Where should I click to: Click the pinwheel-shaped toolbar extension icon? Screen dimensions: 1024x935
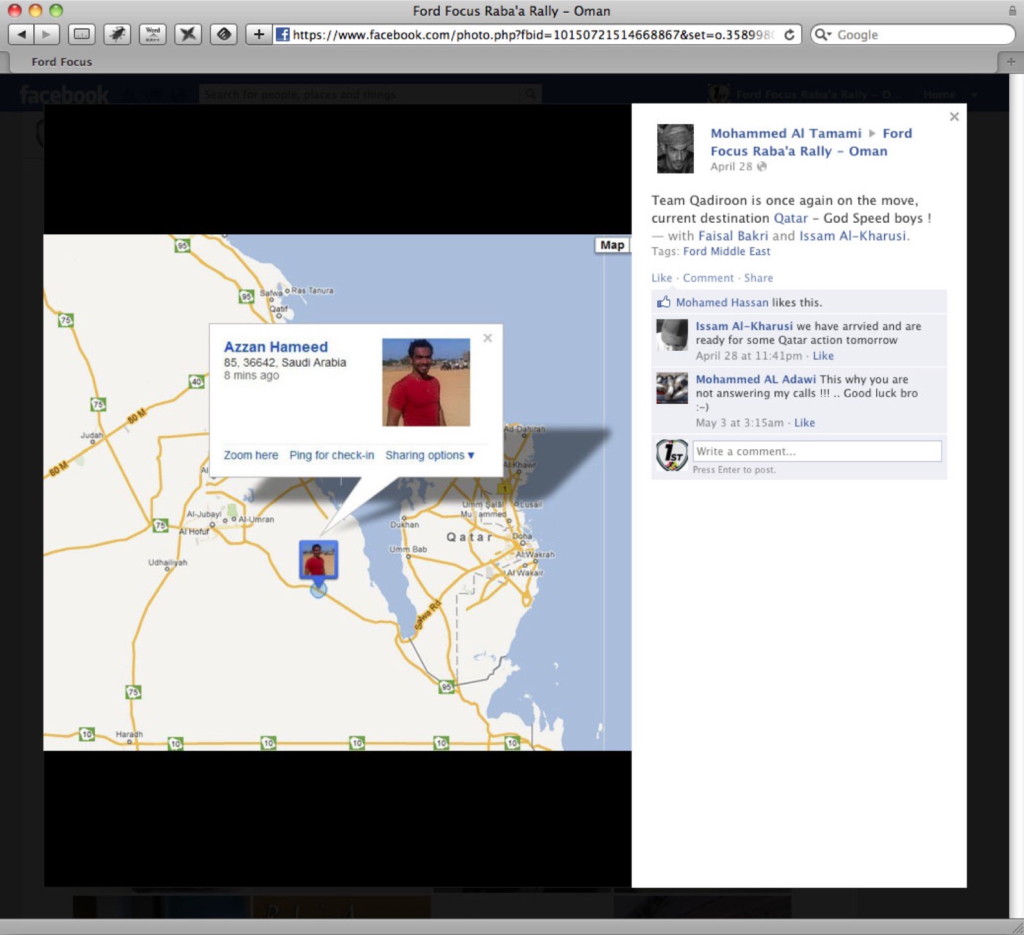[x=188, y=35]
